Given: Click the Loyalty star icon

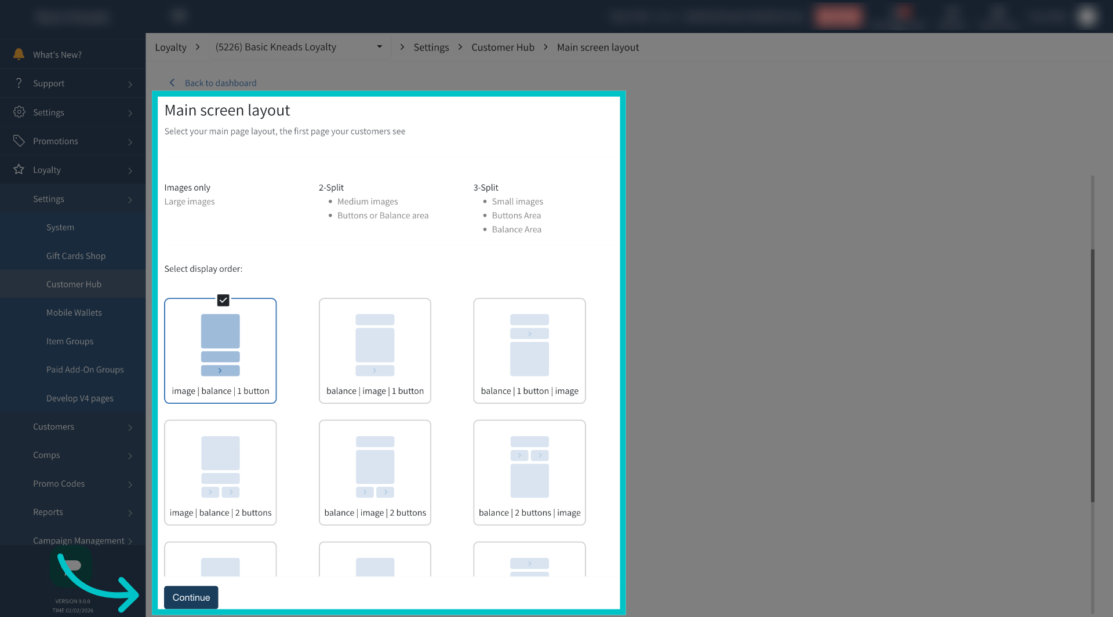Looking at the screenshot, I should coord(19,169).
